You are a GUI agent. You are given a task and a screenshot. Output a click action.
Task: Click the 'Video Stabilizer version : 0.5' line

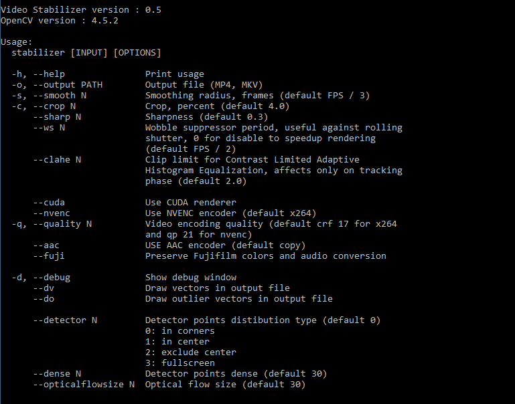tap(80, 10)
